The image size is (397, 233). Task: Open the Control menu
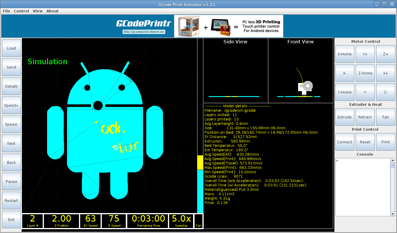[x=21, y=11]
